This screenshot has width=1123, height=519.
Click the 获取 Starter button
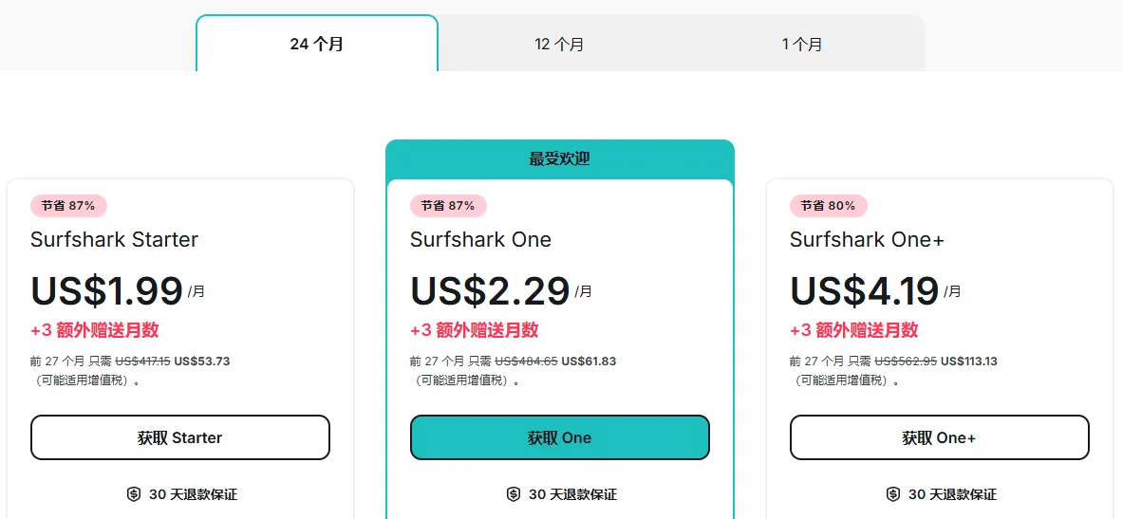click(x=180, y=437)
